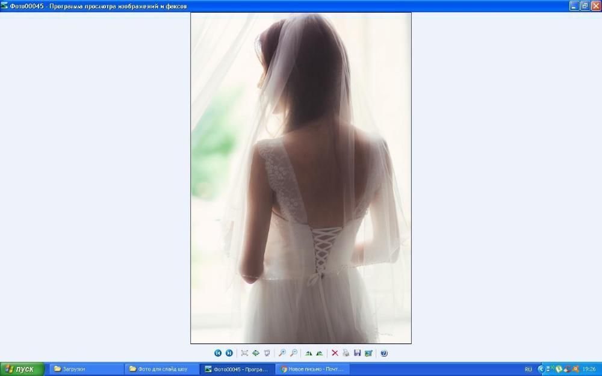Activate Фото00045 viewer taskbar button
Image resolution: width=602 pixels, height=376 pixels.
237,369
